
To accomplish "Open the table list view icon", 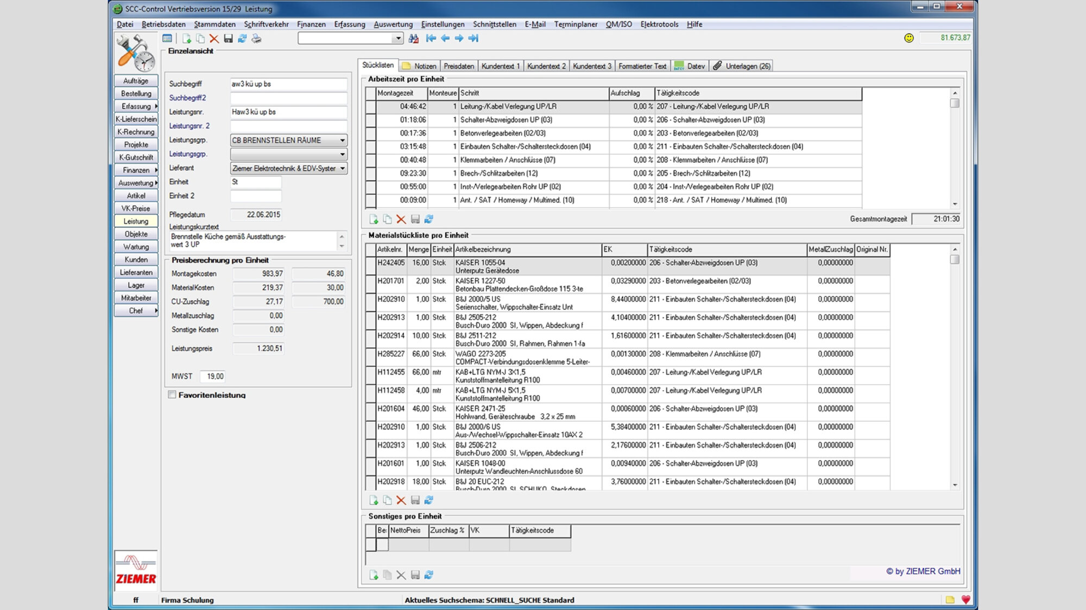I will 167,38.
